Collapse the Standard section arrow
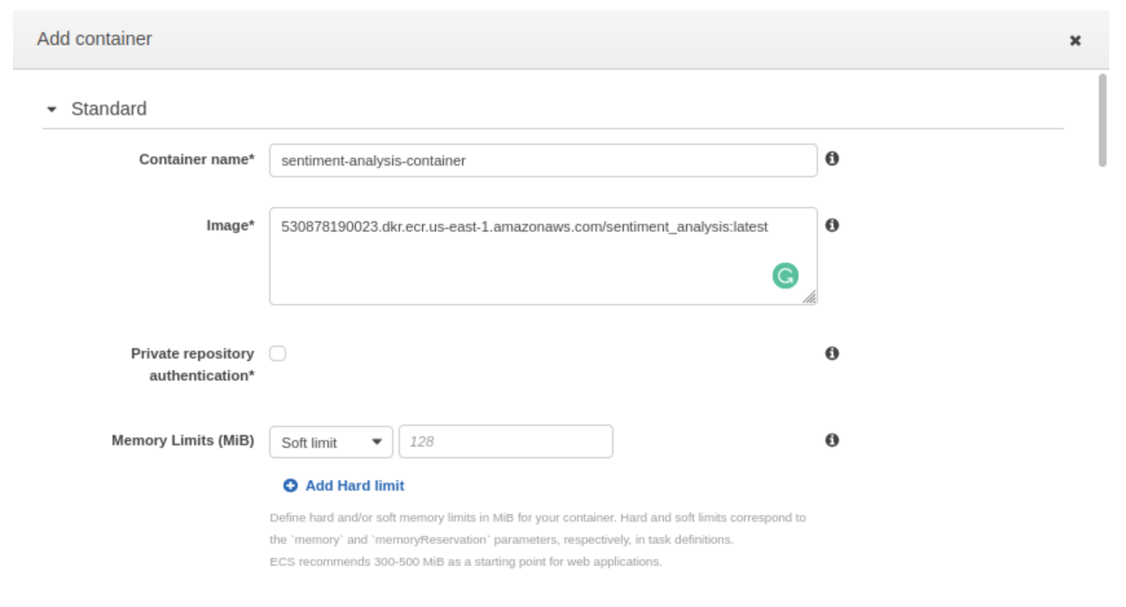This screenshot has height=607, width=1126. tap(52, 109)
